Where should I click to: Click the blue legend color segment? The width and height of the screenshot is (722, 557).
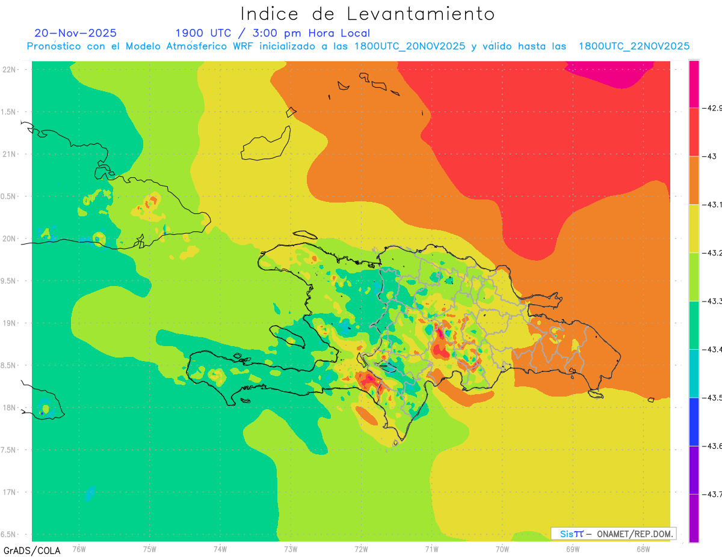coord(694,422)
